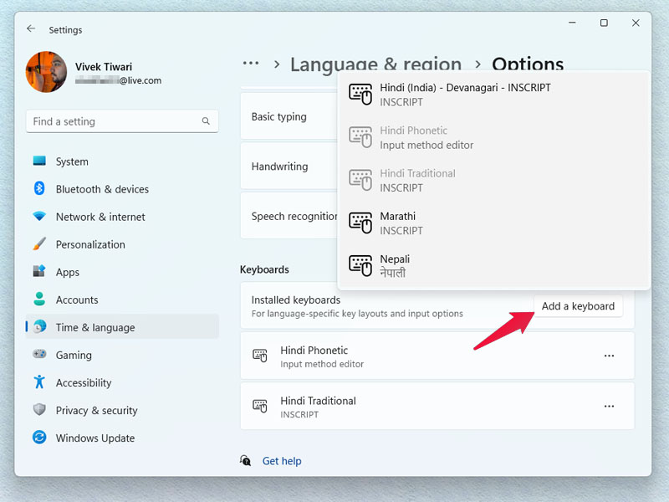The height and width of the screenshot is (502, 669).
Task: Open Privacy & security shield icon
Action: (39, 409)
